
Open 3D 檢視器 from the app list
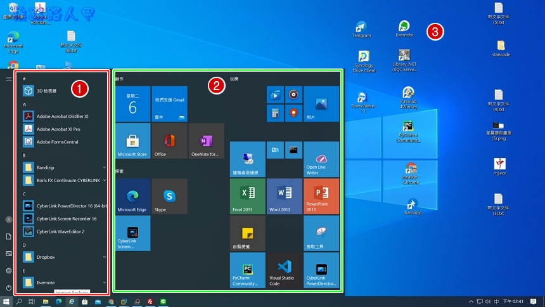[65, 91]
